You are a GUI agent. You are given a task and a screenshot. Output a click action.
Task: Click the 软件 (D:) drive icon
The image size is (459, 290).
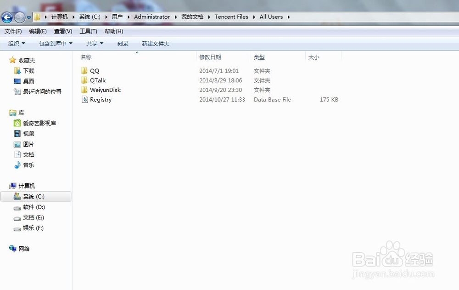point(17,208)
